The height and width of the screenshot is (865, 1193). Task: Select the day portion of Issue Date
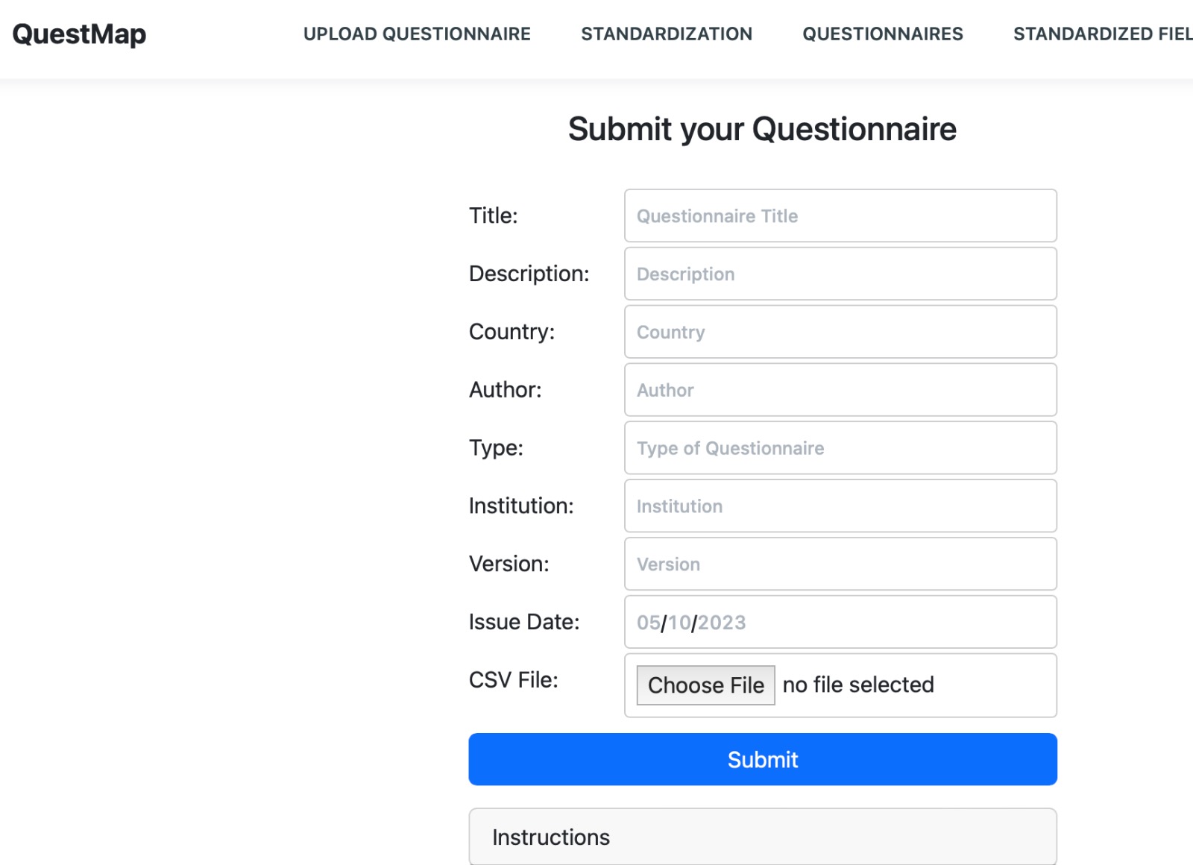pos(679,623)
